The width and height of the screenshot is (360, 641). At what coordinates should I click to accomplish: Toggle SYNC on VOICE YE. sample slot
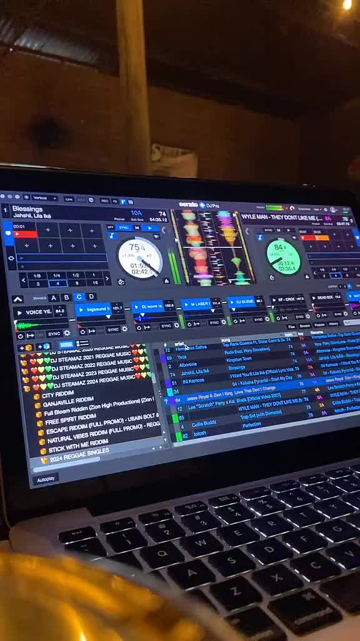[x=54, y=334]
